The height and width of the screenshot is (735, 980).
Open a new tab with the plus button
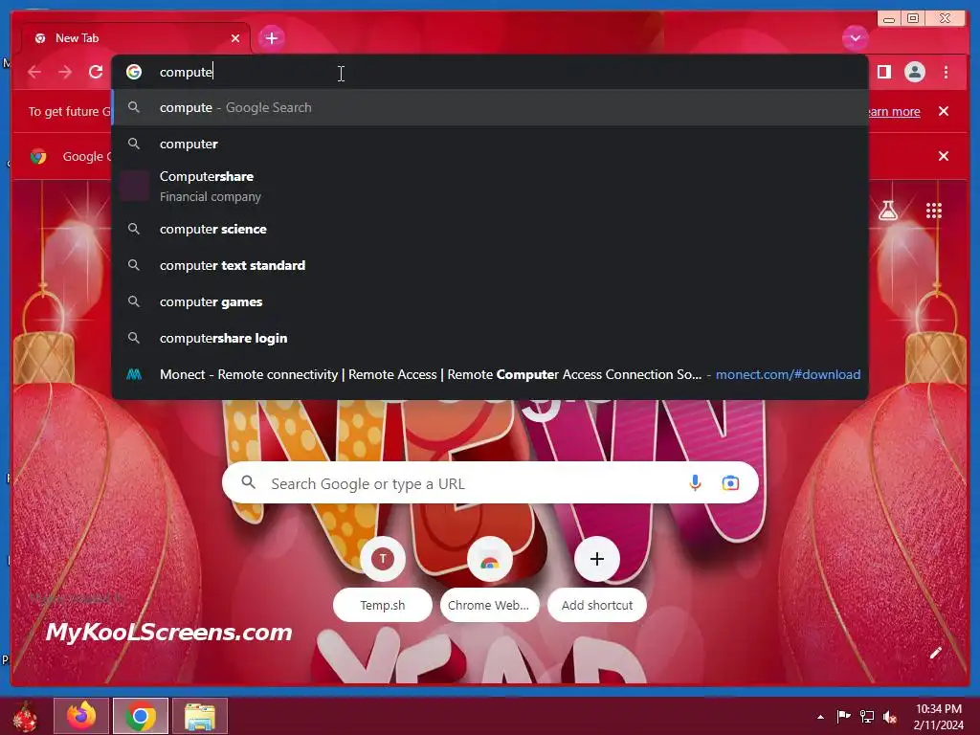(271, 38)
